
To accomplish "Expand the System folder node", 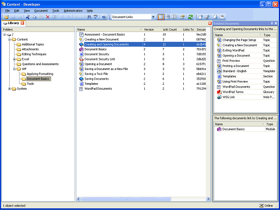I will tap(10, 89).
